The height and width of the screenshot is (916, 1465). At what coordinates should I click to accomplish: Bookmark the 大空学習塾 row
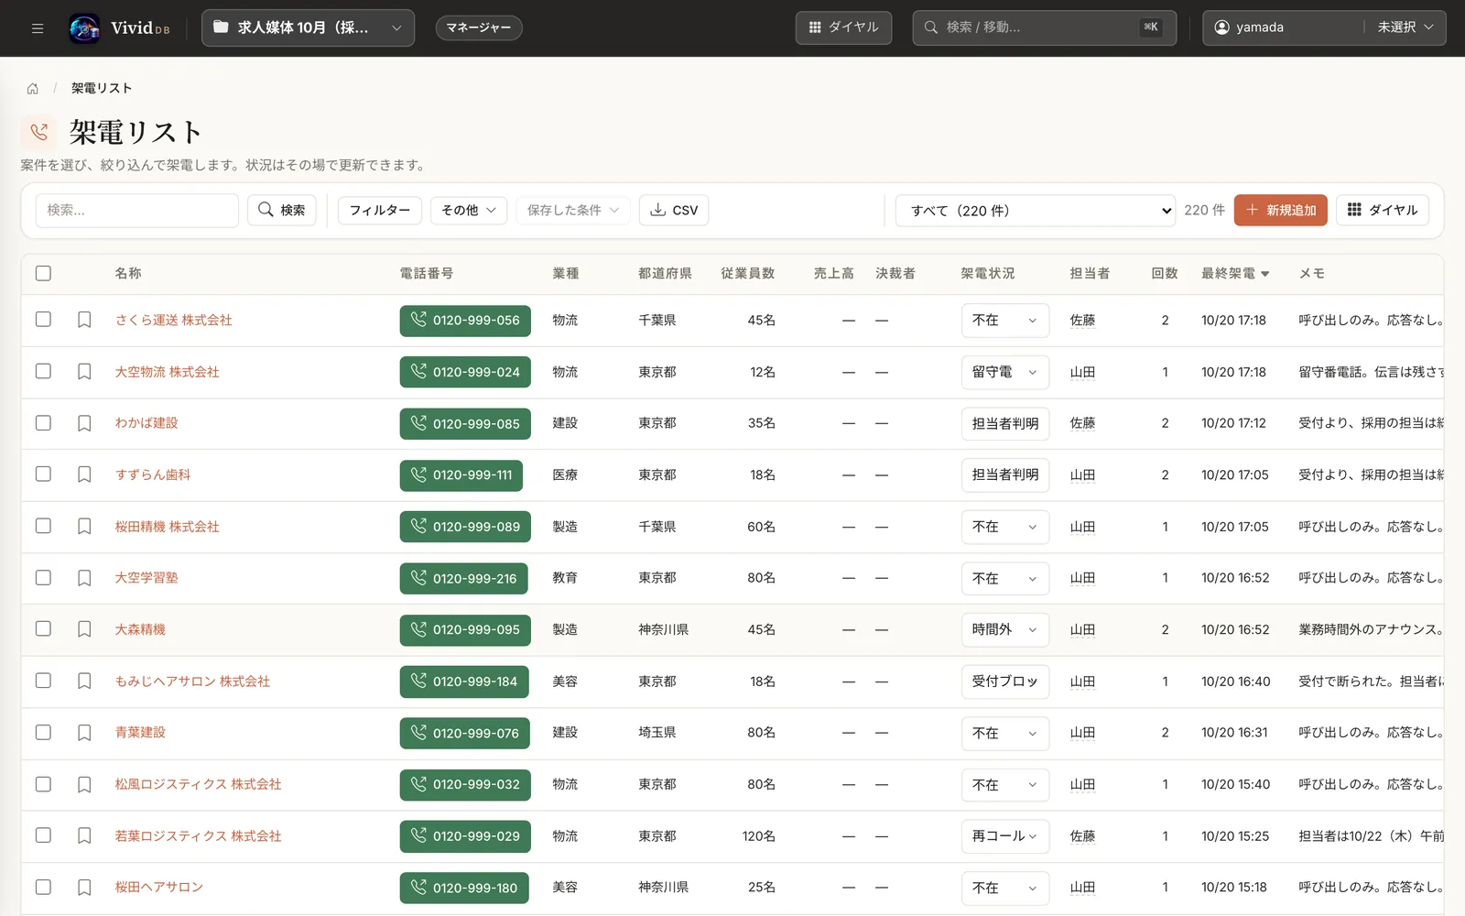[84, 578]
